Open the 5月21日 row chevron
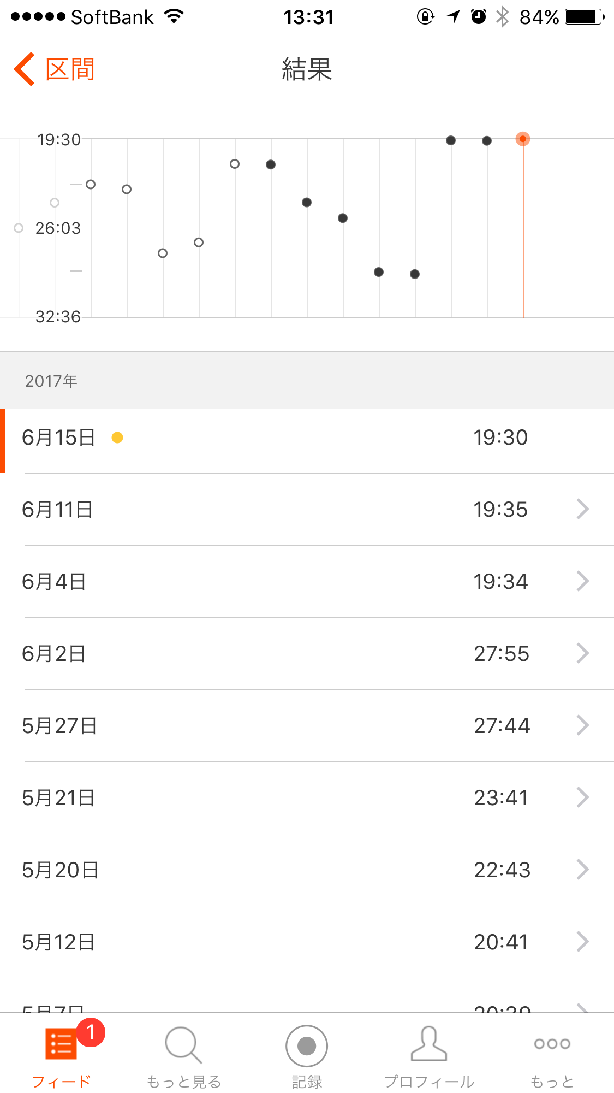 582,797
